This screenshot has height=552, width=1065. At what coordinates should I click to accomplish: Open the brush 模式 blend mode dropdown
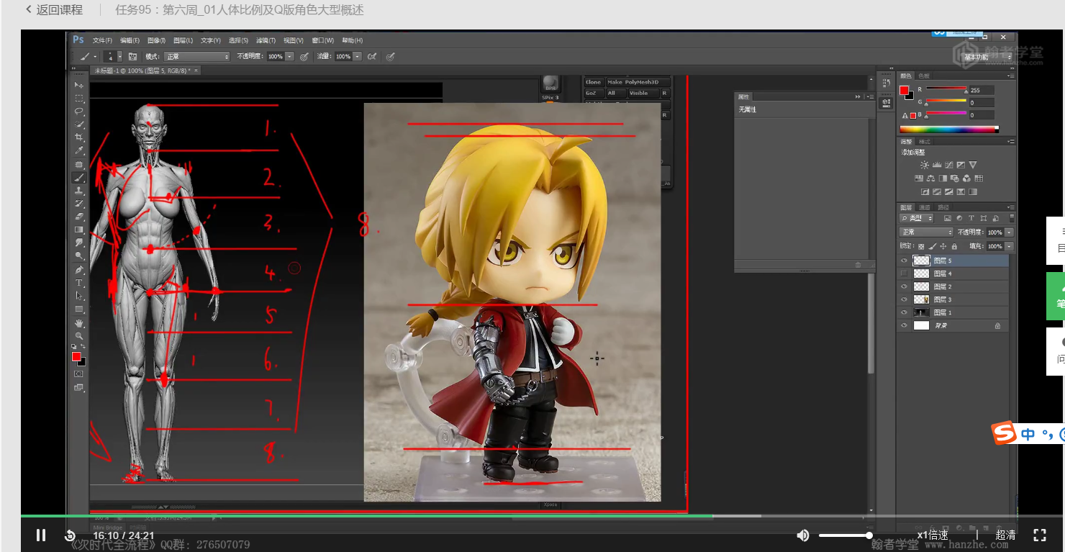[x=196, y=56]
